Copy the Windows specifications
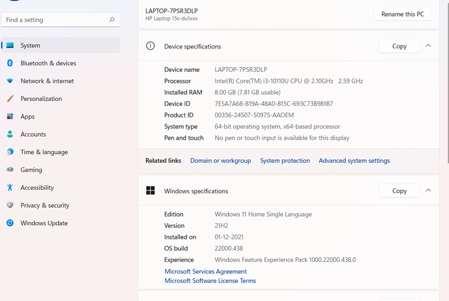The height and width of the screenshot is (301, 449). tap(399, 190)
